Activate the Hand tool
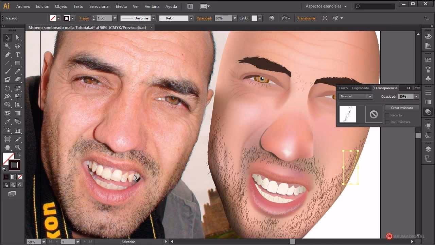This screenshot has height=245, width=435. click(7, 147)
